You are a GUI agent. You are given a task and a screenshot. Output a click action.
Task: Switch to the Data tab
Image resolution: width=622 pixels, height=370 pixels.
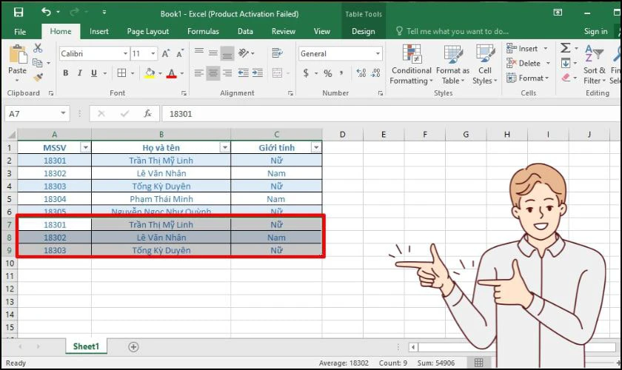coord(245,31)
